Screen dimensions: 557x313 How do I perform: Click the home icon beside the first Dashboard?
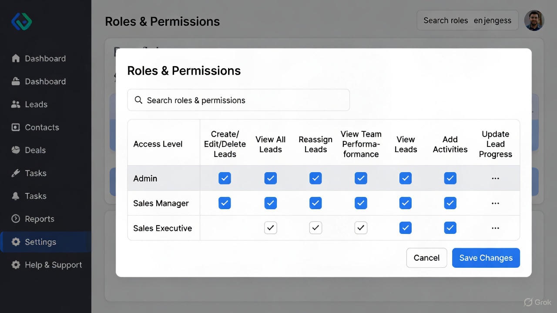coord(16,58)
